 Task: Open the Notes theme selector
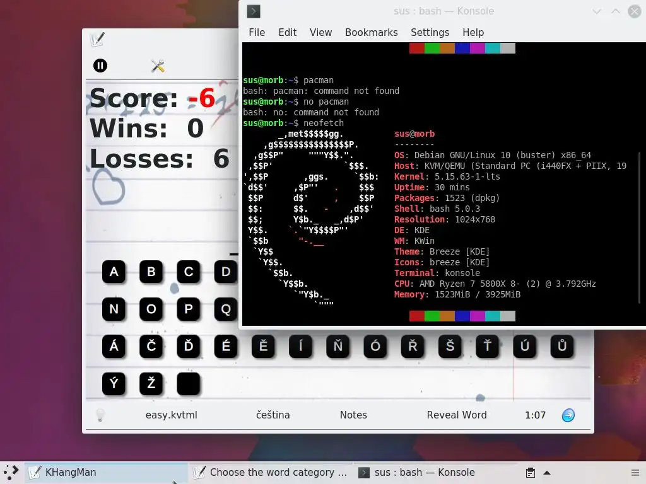(x=353, y=415)
